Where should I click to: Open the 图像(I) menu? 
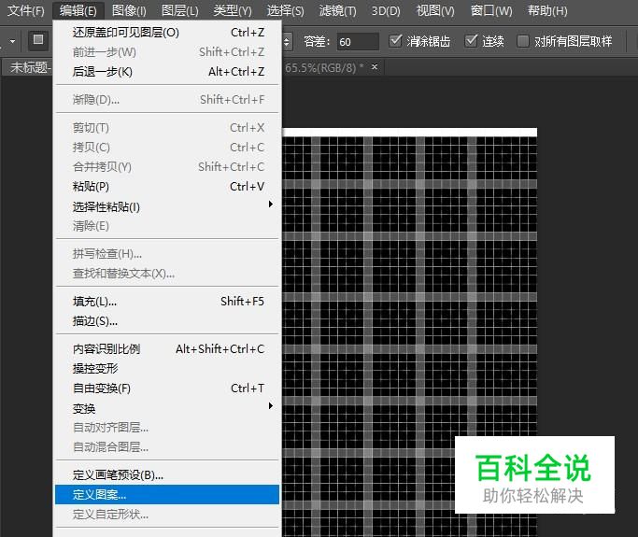[129, 10]
